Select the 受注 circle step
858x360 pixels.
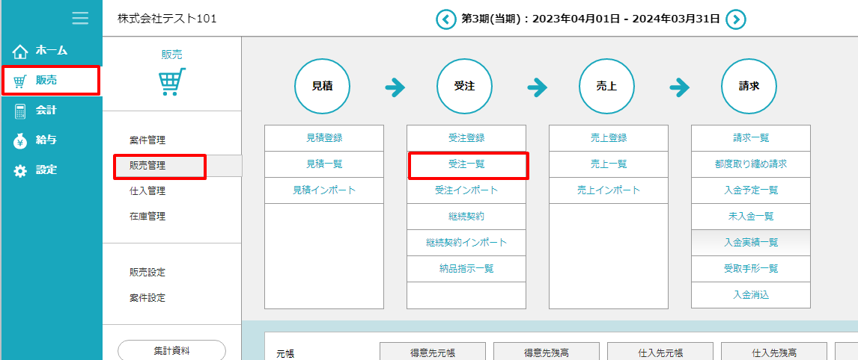click(464, 87)
